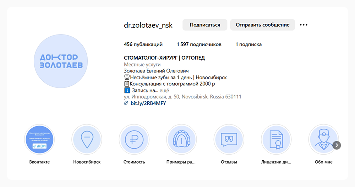Click the Отправить сообщение button

pos(262,25)
